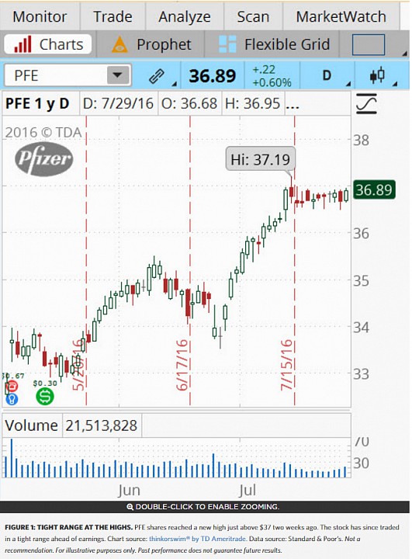Click the Jul label on time axis
The image size is (412, 559).
coord(247,490)
